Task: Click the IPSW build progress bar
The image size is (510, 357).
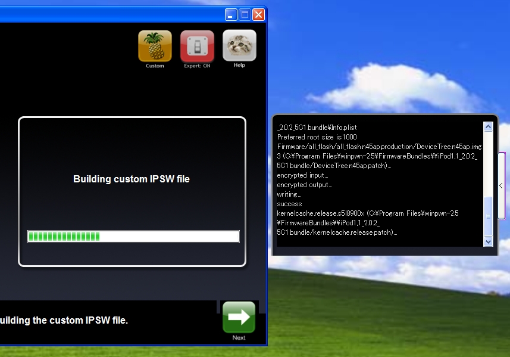Action: [133, 236]
